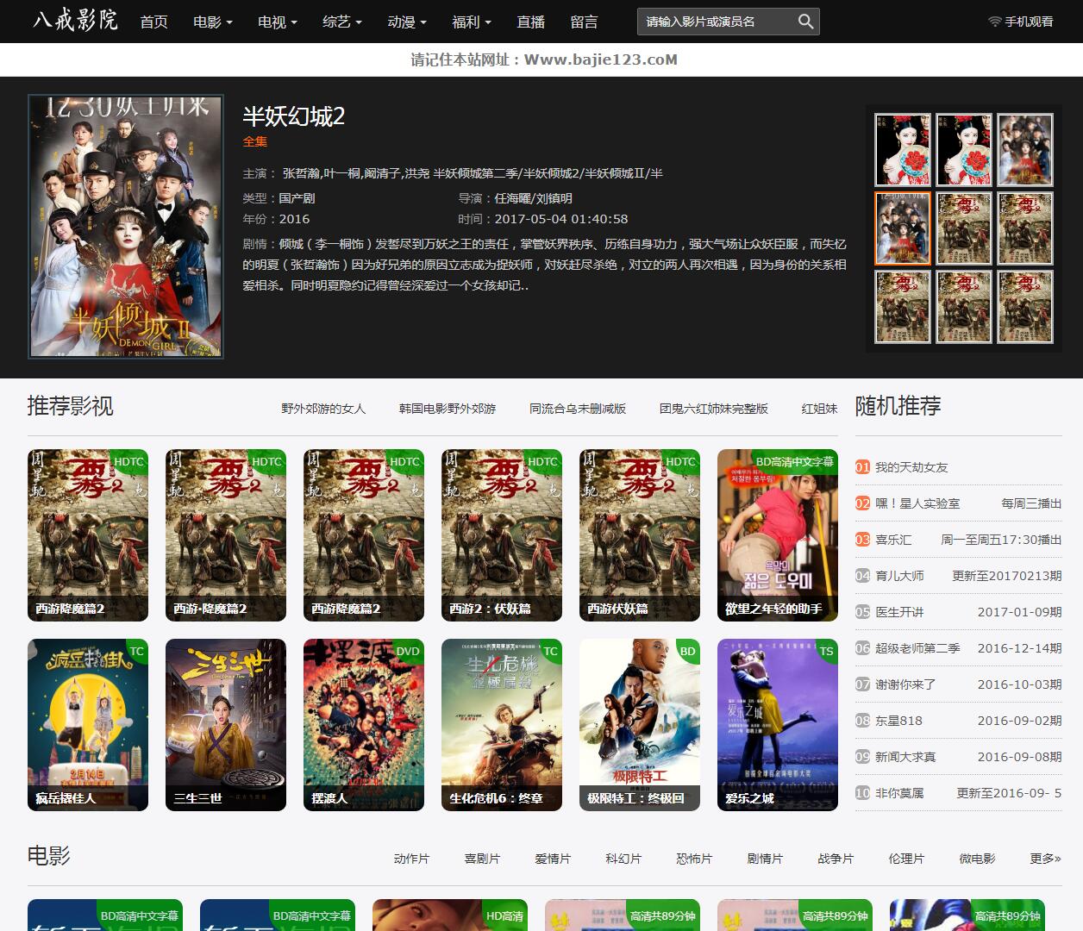The image size is (1083, 931).
Task: Open the 摆渡人 movie card
Action: pyautogui.click(x=364, y=725)
